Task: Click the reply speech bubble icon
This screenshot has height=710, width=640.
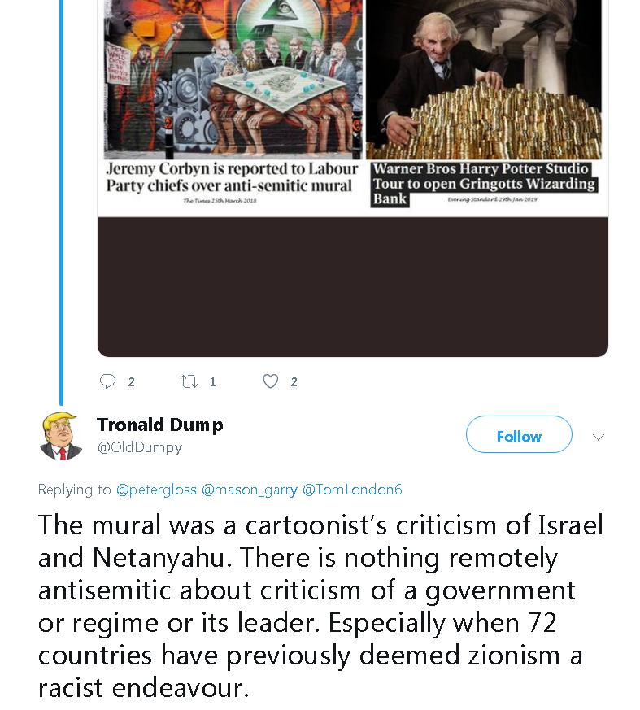Action: 107,381
